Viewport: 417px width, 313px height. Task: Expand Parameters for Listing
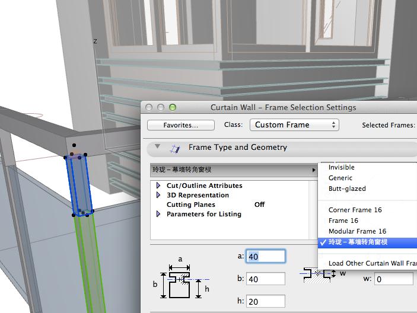(158, 214)
